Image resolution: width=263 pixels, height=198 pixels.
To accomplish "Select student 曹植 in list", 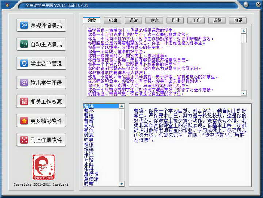I will click(101, 116).
